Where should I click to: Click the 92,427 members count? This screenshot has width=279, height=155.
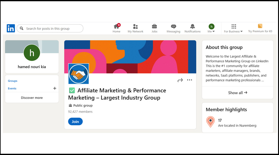80,112
